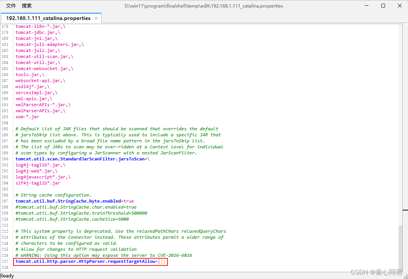Close the 192.168.1.111_catalina.properties tab
The width and height of the screenshot is (408, 279).
point(96,18)
